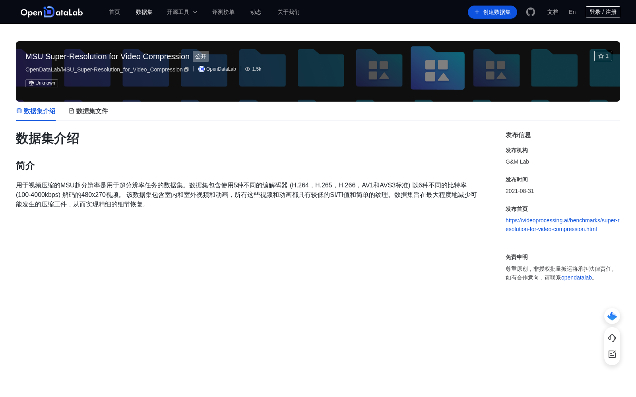636x397 pixels.
Task: Click the opendatalab contact link in disclaimer
Action: (x=576, y=278)
